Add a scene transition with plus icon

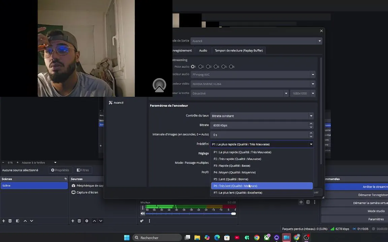(x=301, y=202)
